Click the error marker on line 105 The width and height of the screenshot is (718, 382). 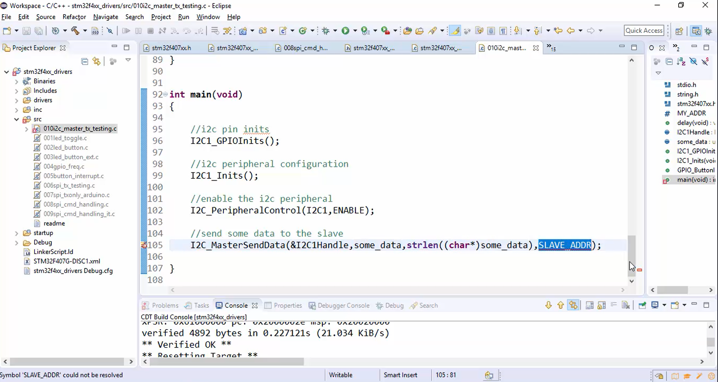pyautogui.click(x=144, y=246)
